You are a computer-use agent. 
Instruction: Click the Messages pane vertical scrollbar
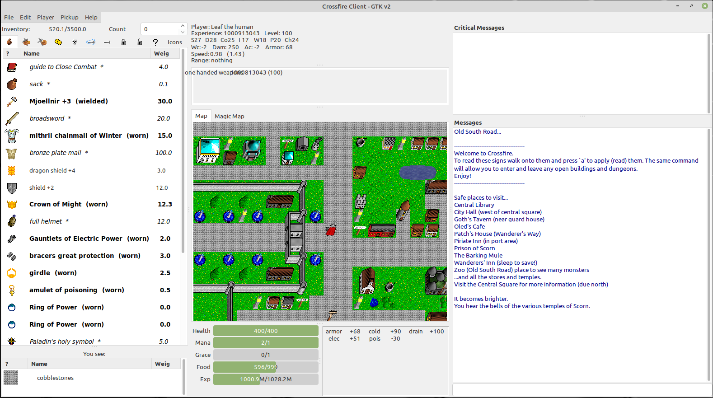[708, 255]
